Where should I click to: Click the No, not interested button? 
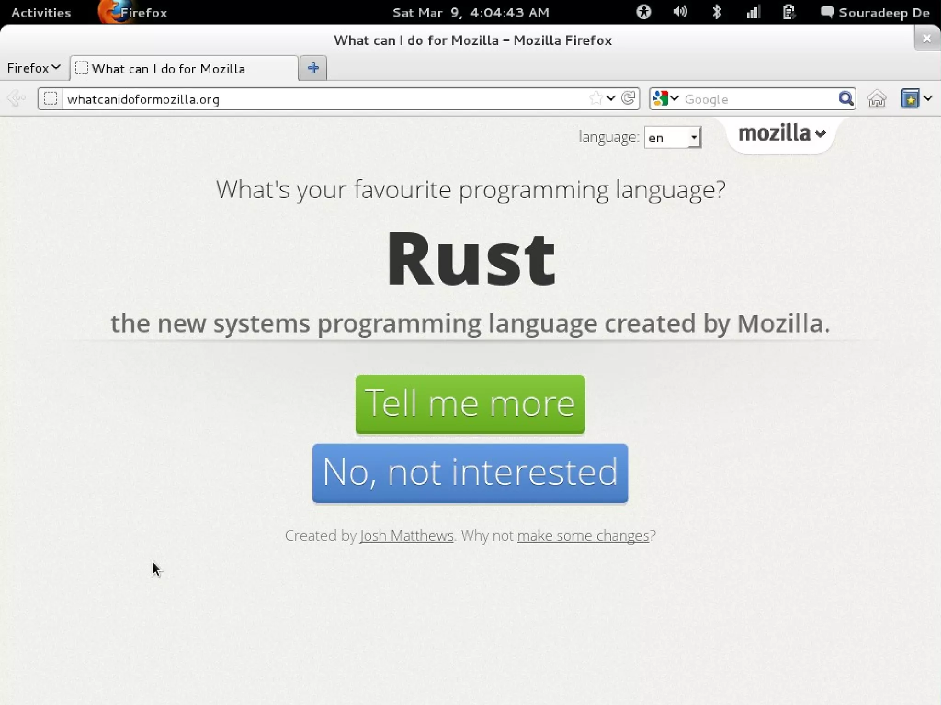pyautogui.click(x=470, y=473)
